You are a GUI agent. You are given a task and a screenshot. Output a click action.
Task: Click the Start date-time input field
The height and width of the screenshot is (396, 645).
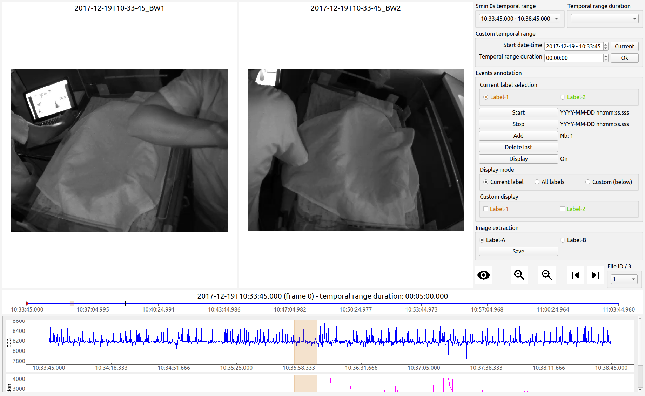click(574, 46)
